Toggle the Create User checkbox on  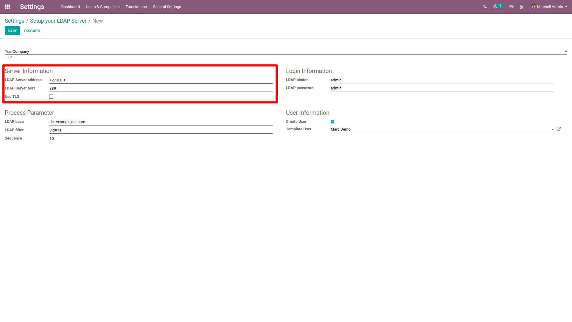coord(333,121)
